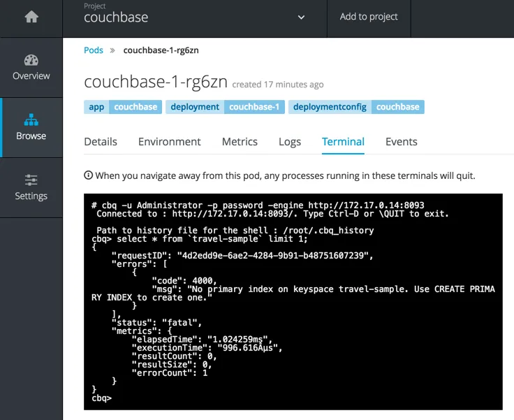Viewport: 514px width, 420px height.
Task: Click the app couchbase label tag
Action: (123, 107)
